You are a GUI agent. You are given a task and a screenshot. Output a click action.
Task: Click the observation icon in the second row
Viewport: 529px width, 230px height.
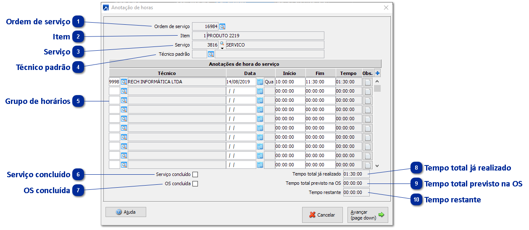pos(368,91)
